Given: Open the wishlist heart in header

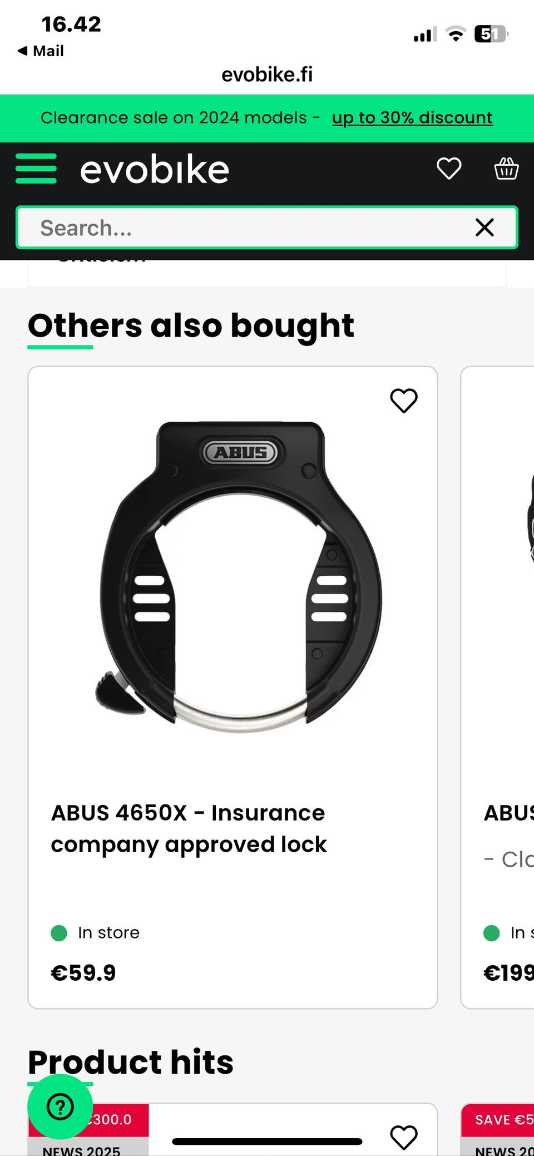Looking at the screenshot, I should click(x=448, y=169).
